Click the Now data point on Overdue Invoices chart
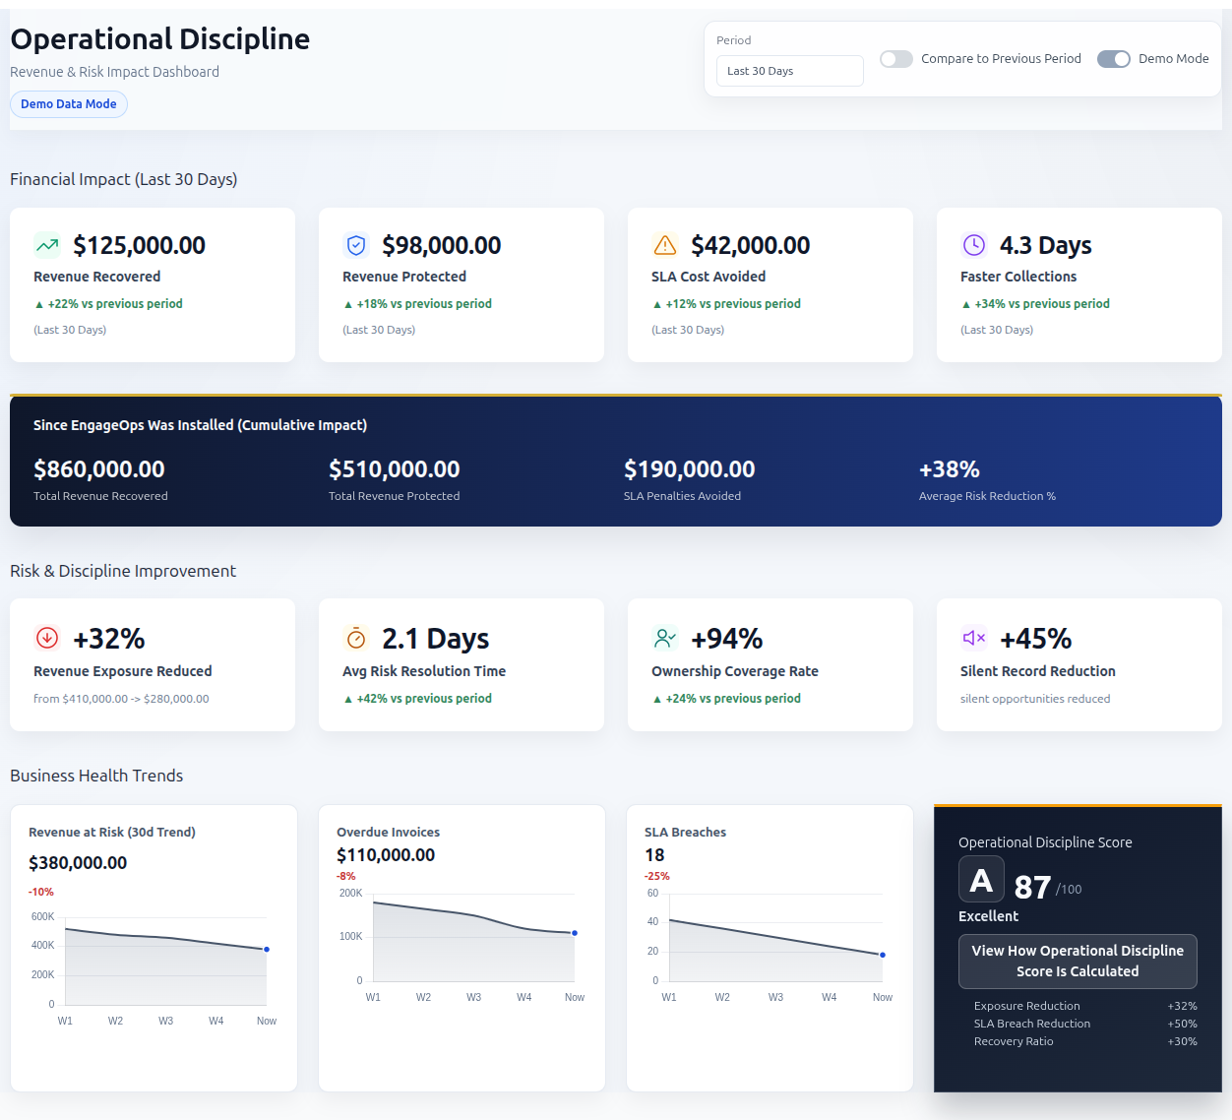Screen dimensions: 1232x1120 [x=575, y=933]
